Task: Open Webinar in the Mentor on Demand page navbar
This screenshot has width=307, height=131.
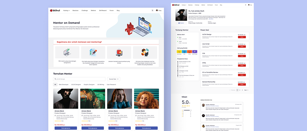Action: tap(93, 10)
